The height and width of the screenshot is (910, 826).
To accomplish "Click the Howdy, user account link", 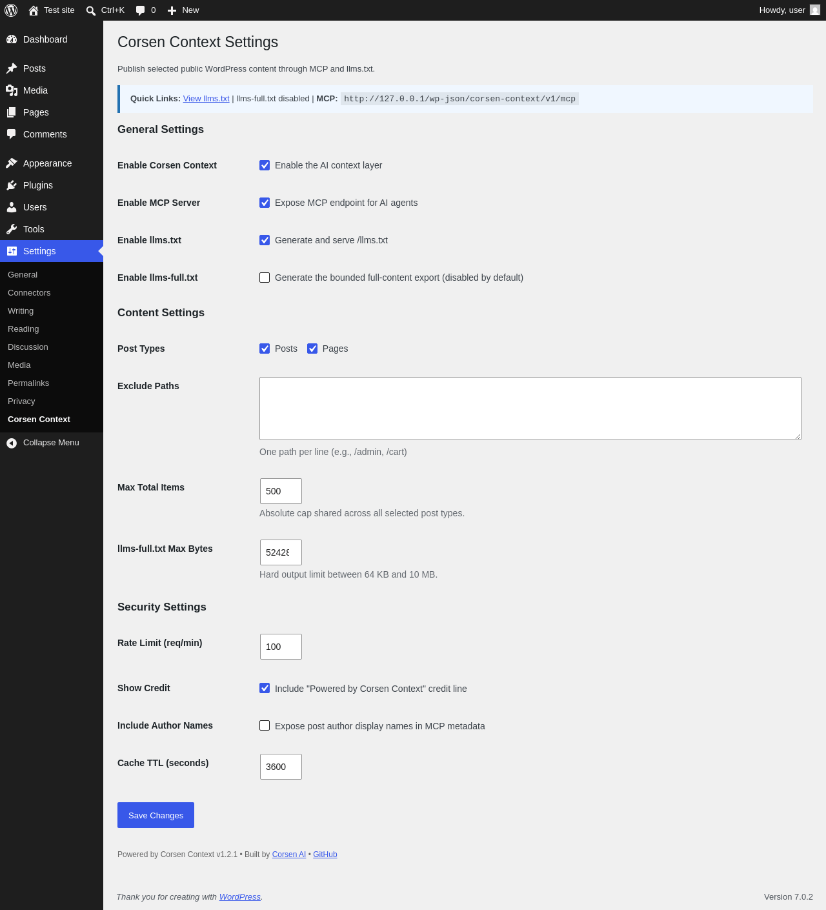I will coord(790,10).
